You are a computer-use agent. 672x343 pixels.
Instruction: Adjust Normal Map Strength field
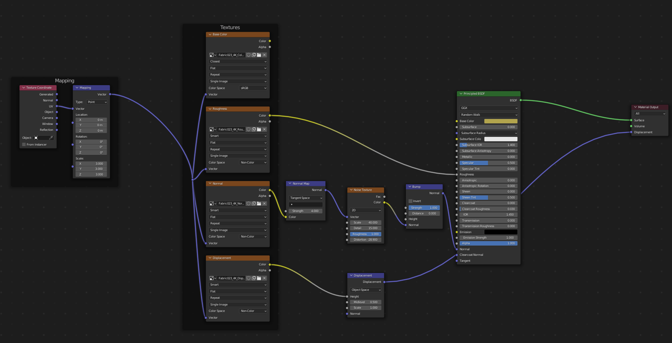click(x=306, y=211)
